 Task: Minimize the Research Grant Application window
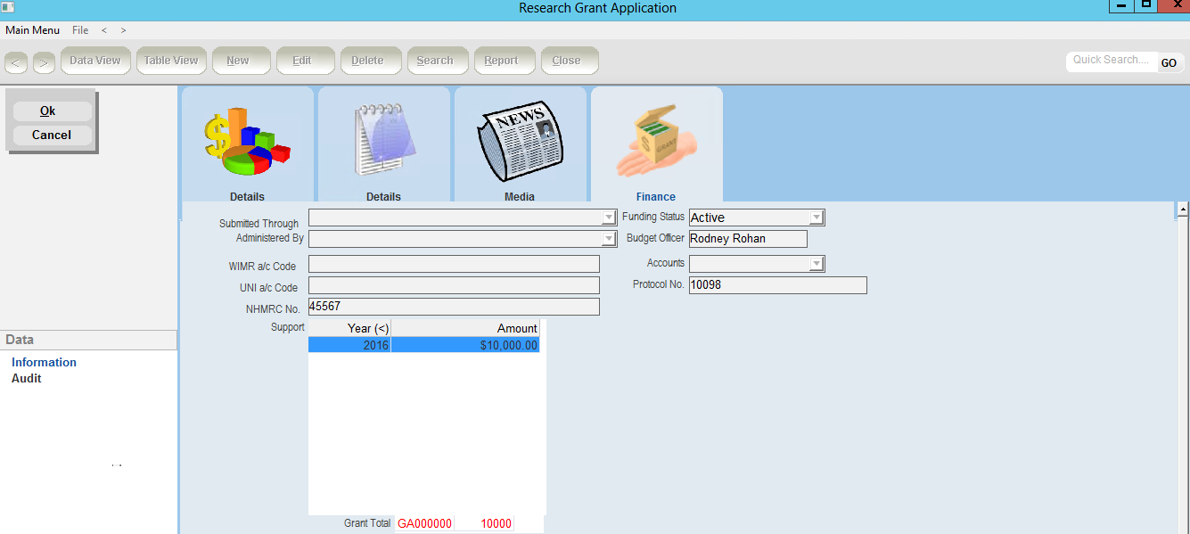1121,6
